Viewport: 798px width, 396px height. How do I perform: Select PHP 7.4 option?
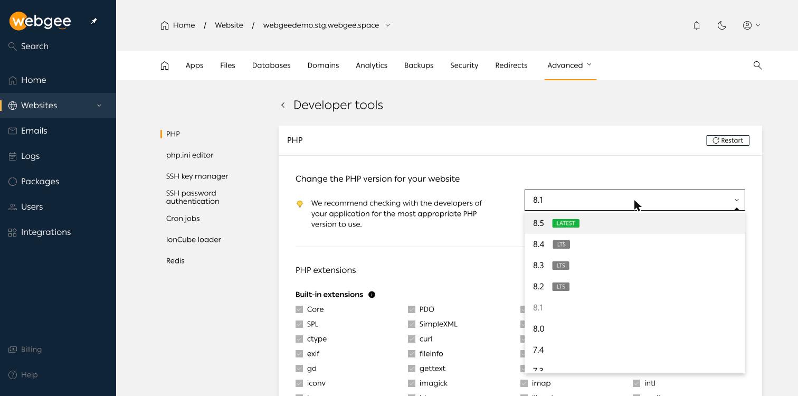click(x=635, y=350)
